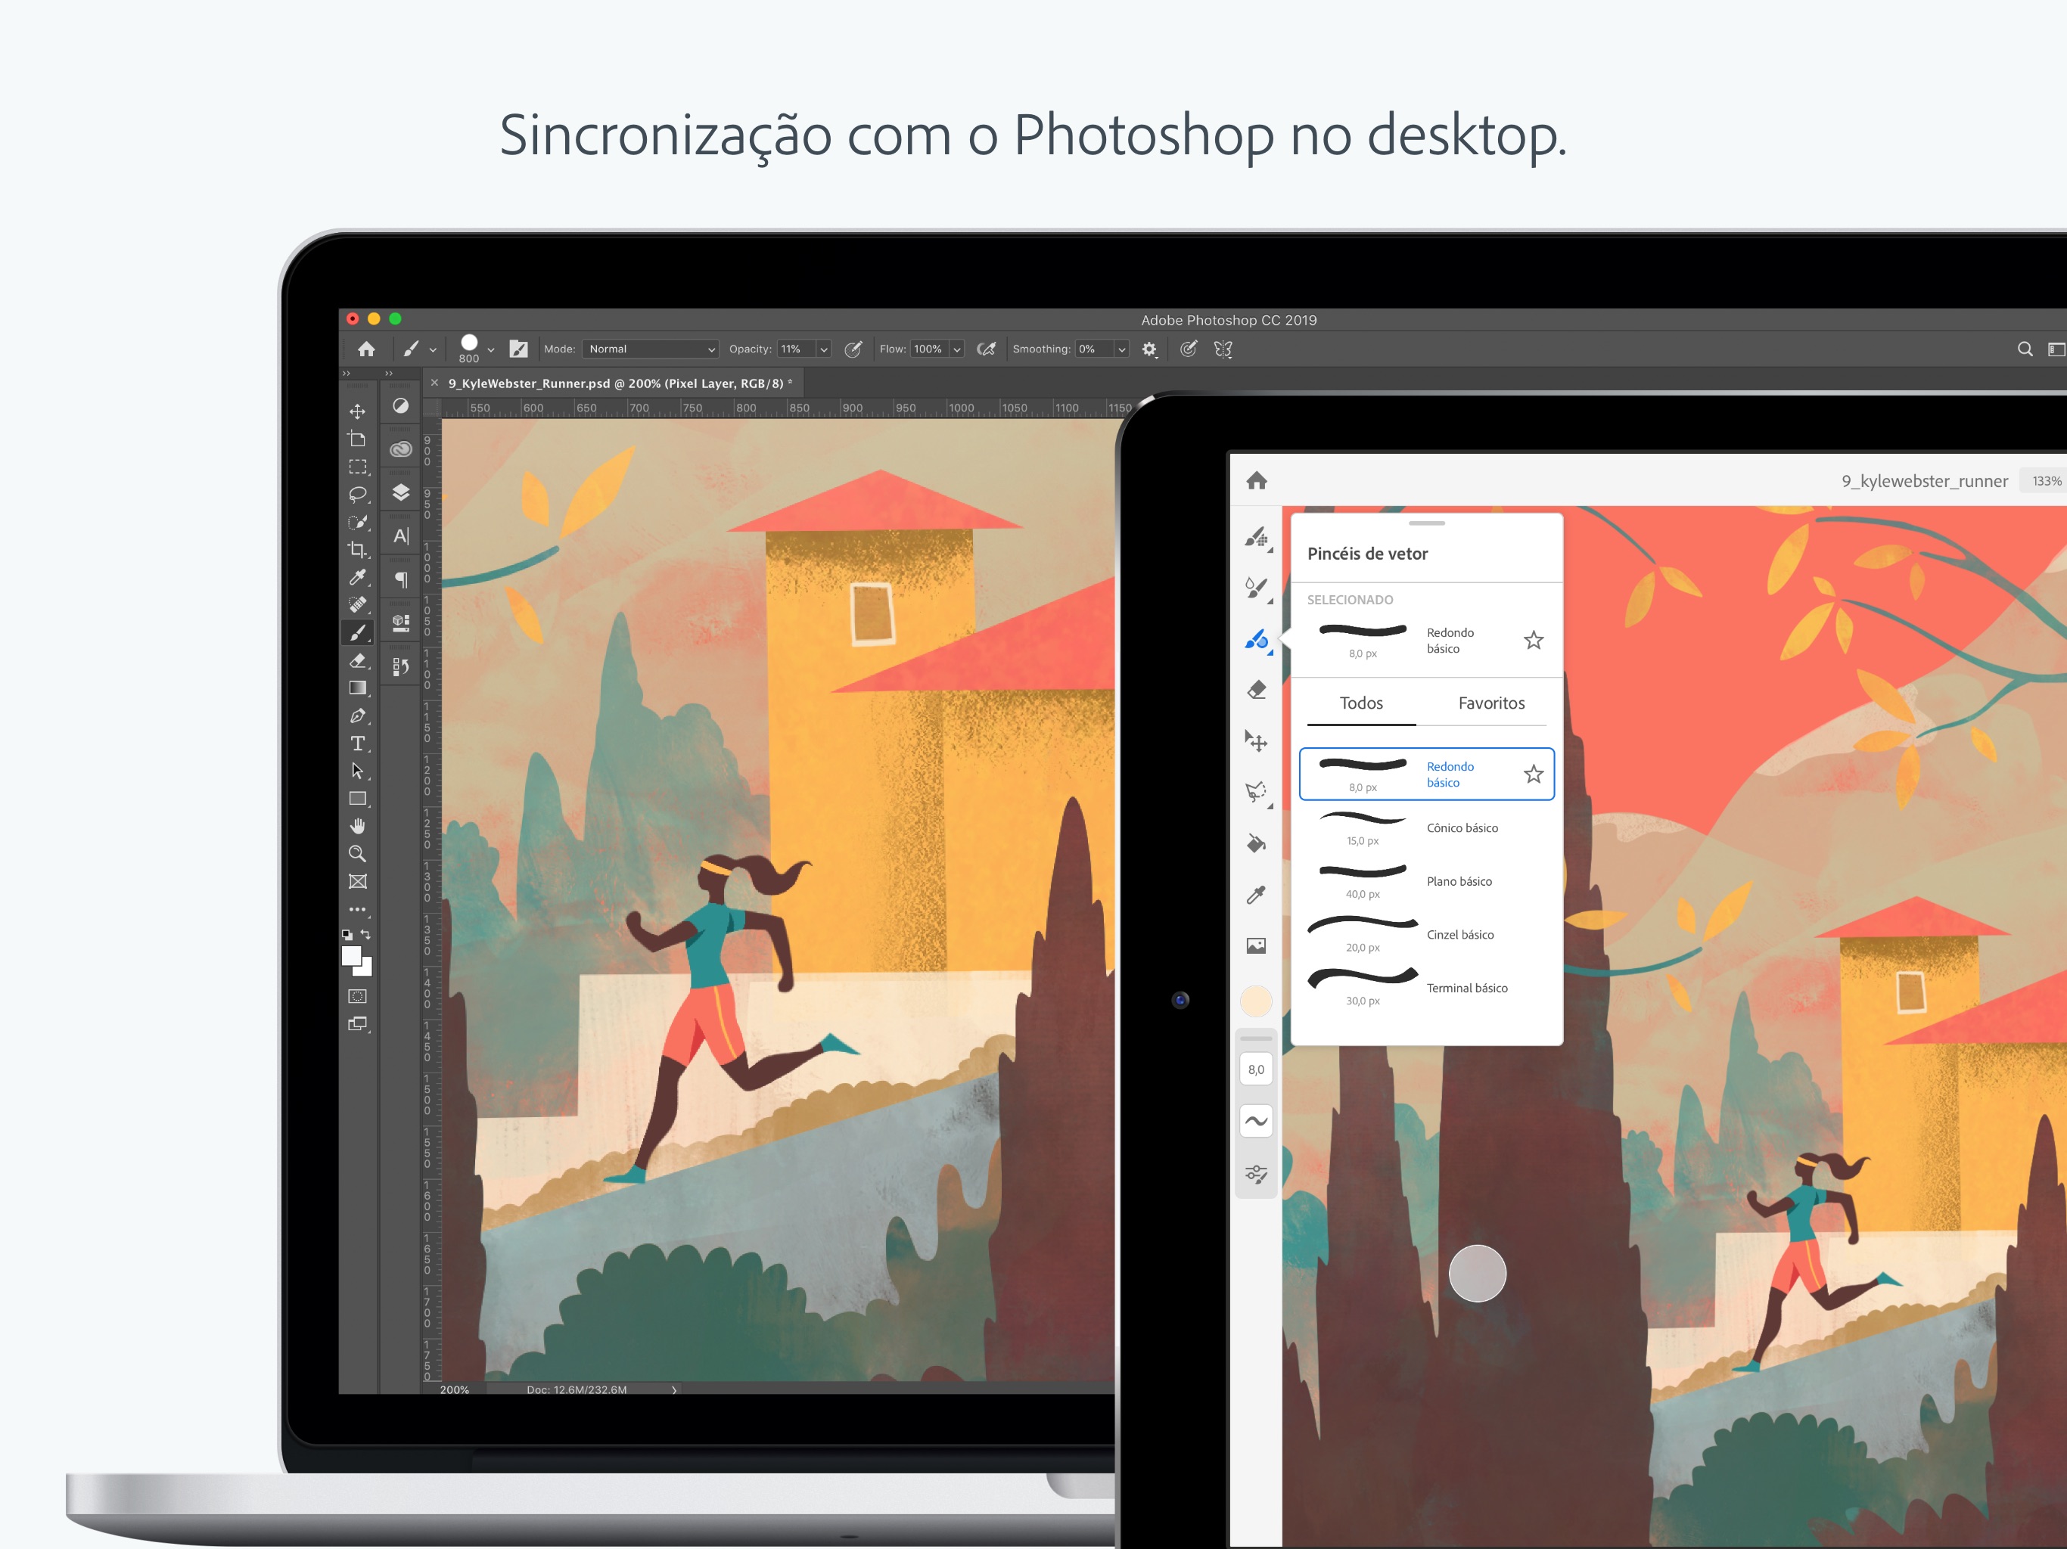The height and width of the screenshot is (1549, 2067).
Task: Open the Creative Cloud Libraries panel icon
Action: tap(401, 449)
